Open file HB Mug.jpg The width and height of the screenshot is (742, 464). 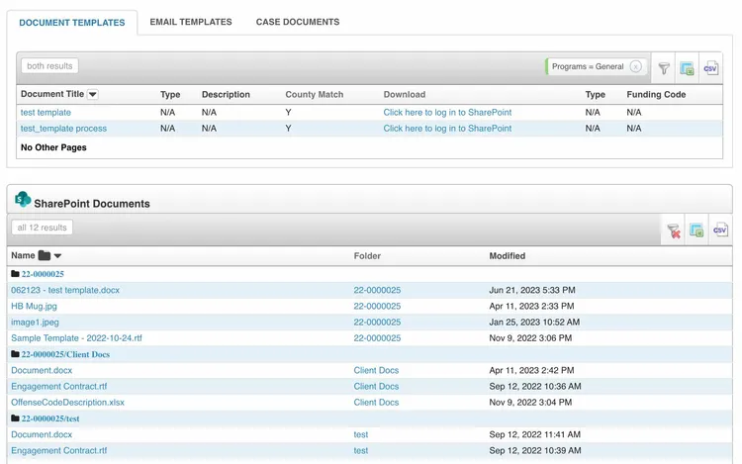[x=34, y=307]
